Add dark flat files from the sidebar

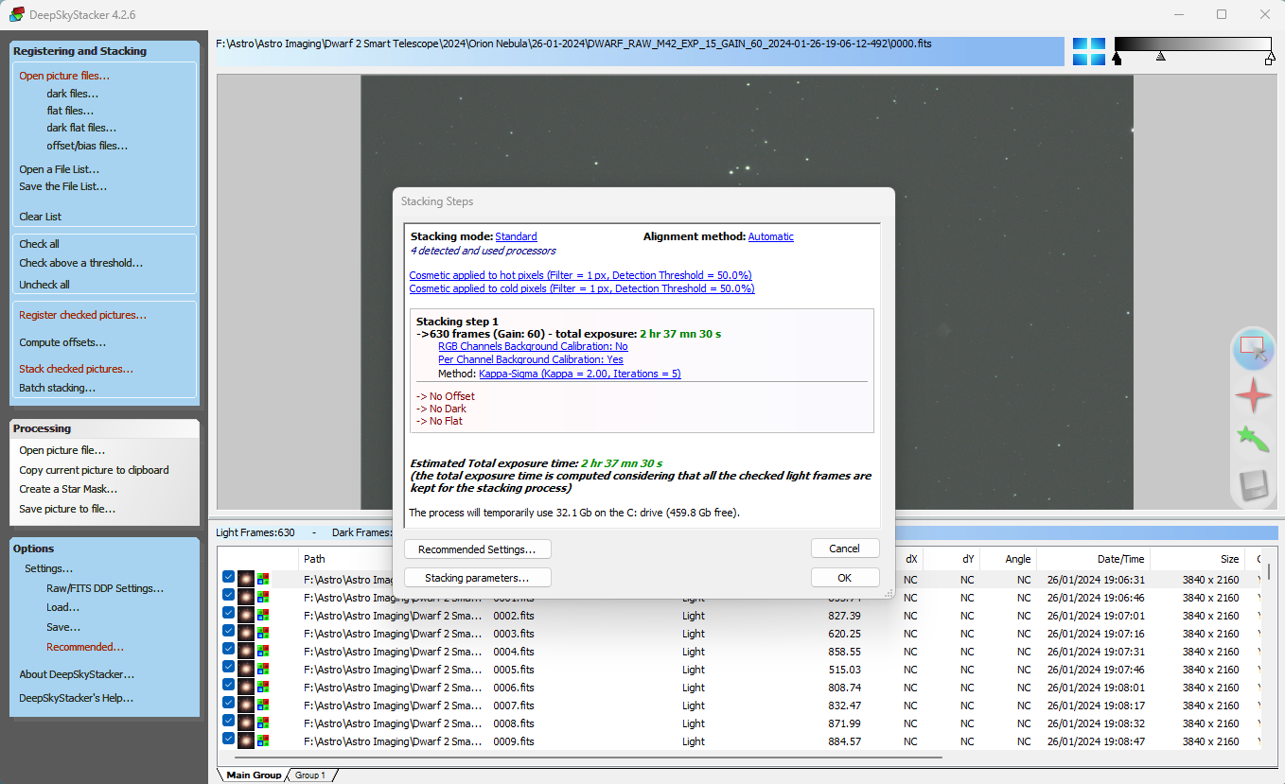click(x=81, y=128)
